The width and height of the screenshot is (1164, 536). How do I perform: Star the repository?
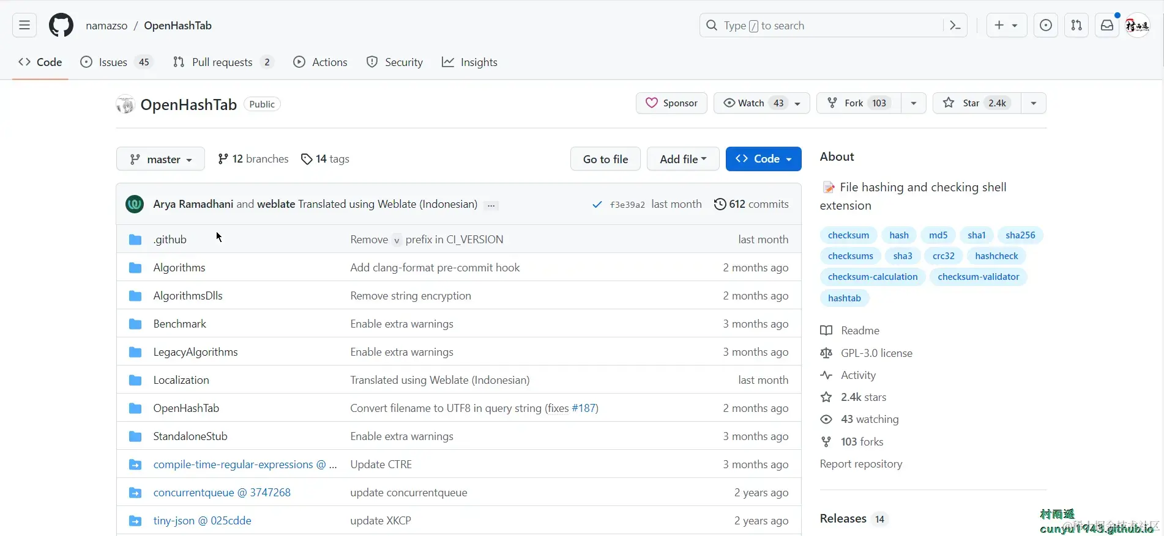pos(977,103)
